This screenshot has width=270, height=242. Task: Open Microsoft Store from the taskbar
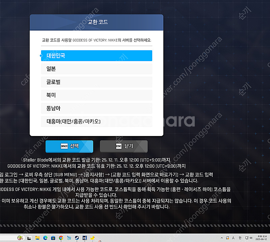click(x=53, y=238)
